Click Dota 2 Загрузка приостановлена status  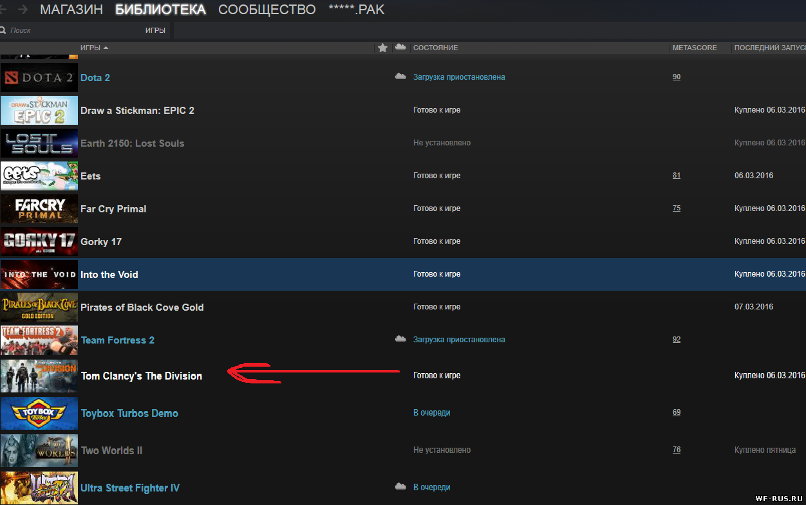click(459, 77)
